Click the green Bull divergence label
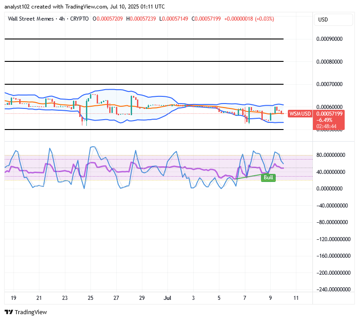 268,177
